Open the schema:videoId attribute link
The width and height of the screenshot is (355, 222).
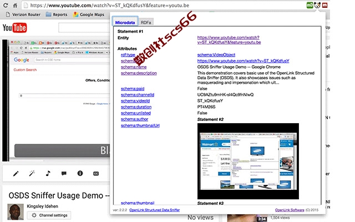coord(135,101)
